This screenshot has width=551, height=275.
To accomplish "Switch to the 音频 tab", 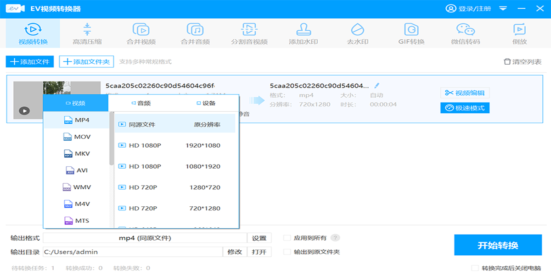I will point(141,103).
